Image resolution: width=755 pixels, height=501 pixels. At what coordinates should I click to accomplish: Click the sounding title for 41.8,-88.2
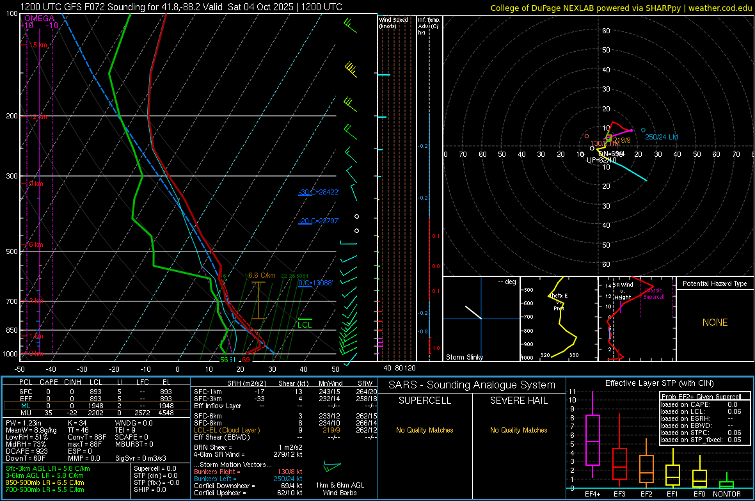coord(182,7)
